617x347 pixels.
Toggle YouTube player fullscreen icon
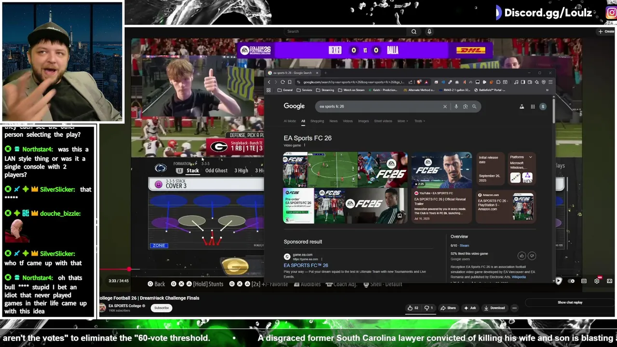610,281
